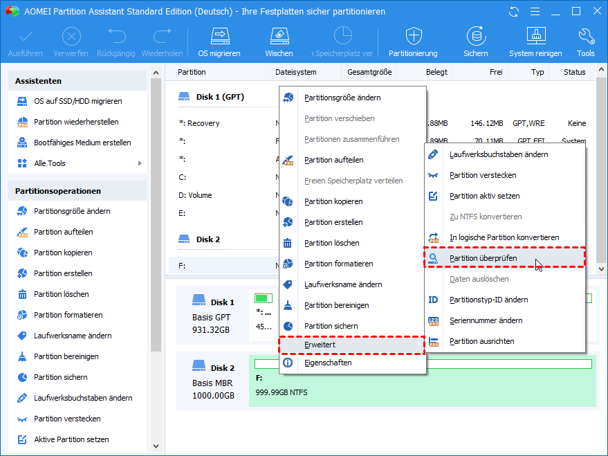Image resolution: width=608 pixels, height=456 pixels.
Task: Choose Partition bereinigen in context menu
Action: pyautogui.click(x=352, y=305)
